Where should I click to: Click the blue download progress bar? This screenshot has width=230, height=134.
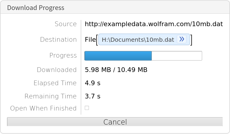118,56
